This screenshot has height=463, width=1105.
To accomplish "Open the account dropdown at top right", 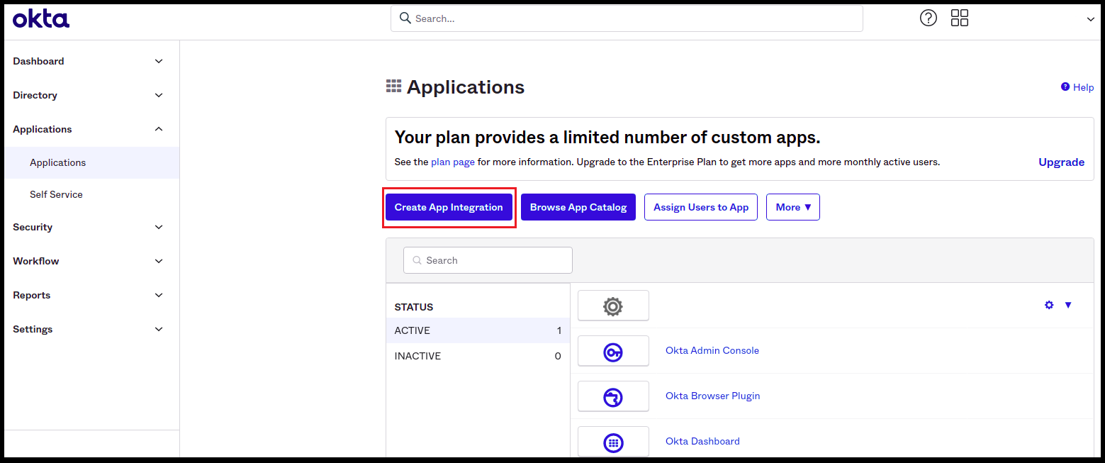I will [1090, 20].
